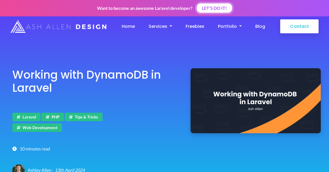Viewport: 329px width, 172px height.
Task: Click the clock icon beside reading time
Action: 15,149
